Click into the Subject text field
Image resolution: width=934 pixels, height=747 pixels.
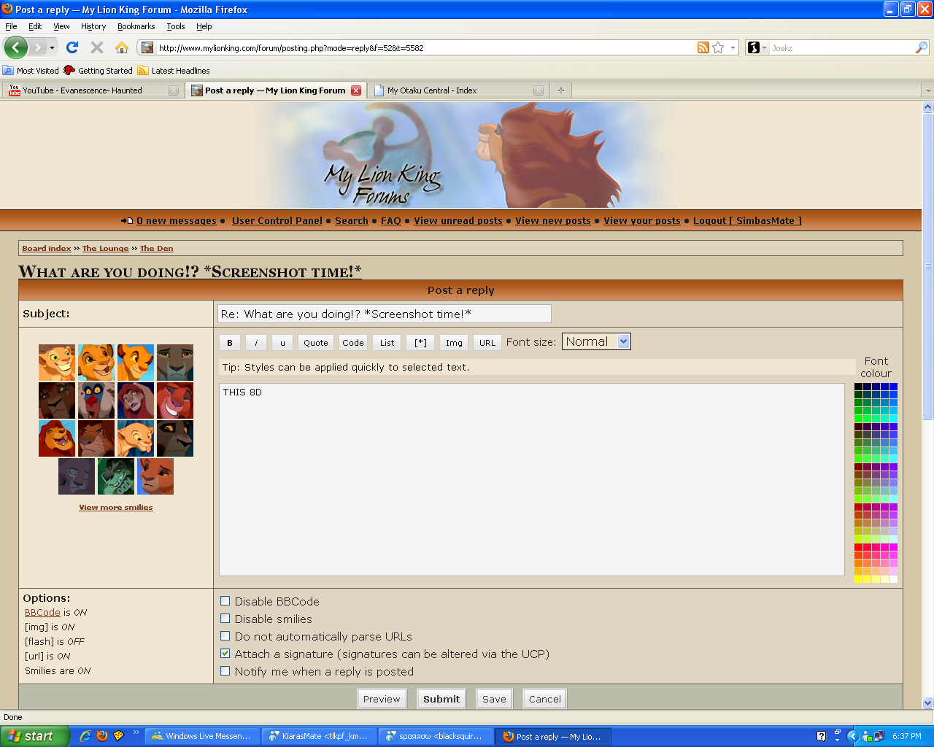tap(385, 314)
